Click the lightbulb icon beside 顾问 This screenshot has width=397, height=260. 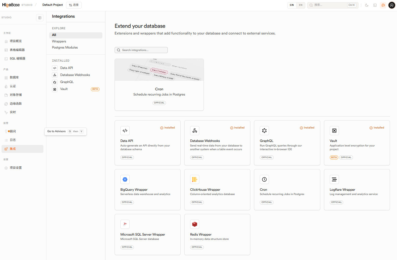click(x=6, y=132)
